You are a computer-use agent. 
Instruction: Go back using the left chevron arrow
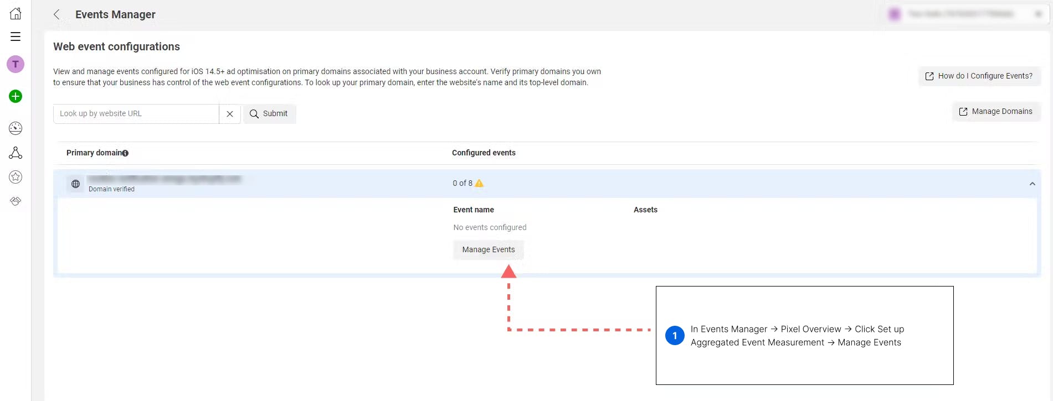click(56, 14)
